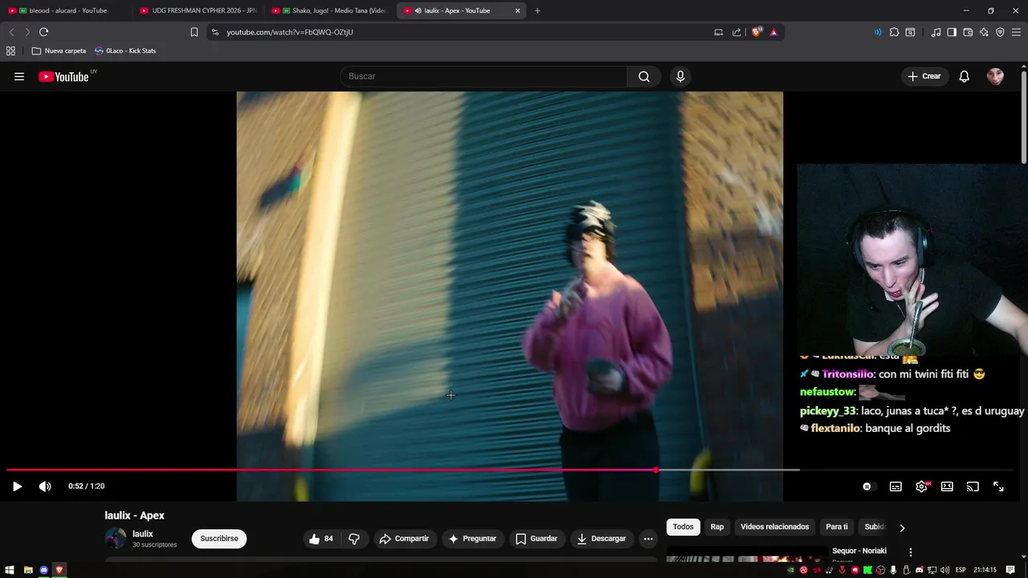Viewport: 1028px width, 578px height.
Task: Close the laulix - Apex tab
Action: pos(517,10)
